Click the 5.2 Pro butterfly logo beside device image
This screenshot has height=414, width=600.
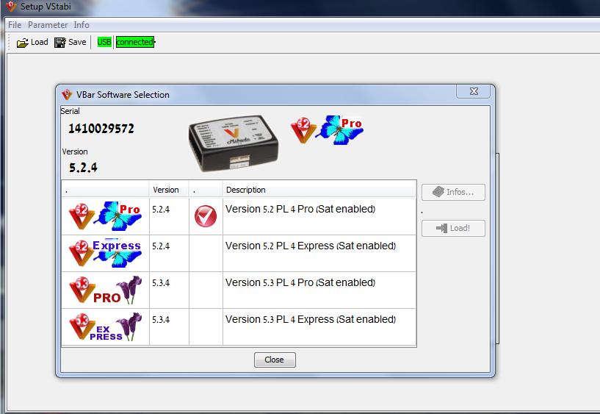pyautogui.click(x=327, y=130)
